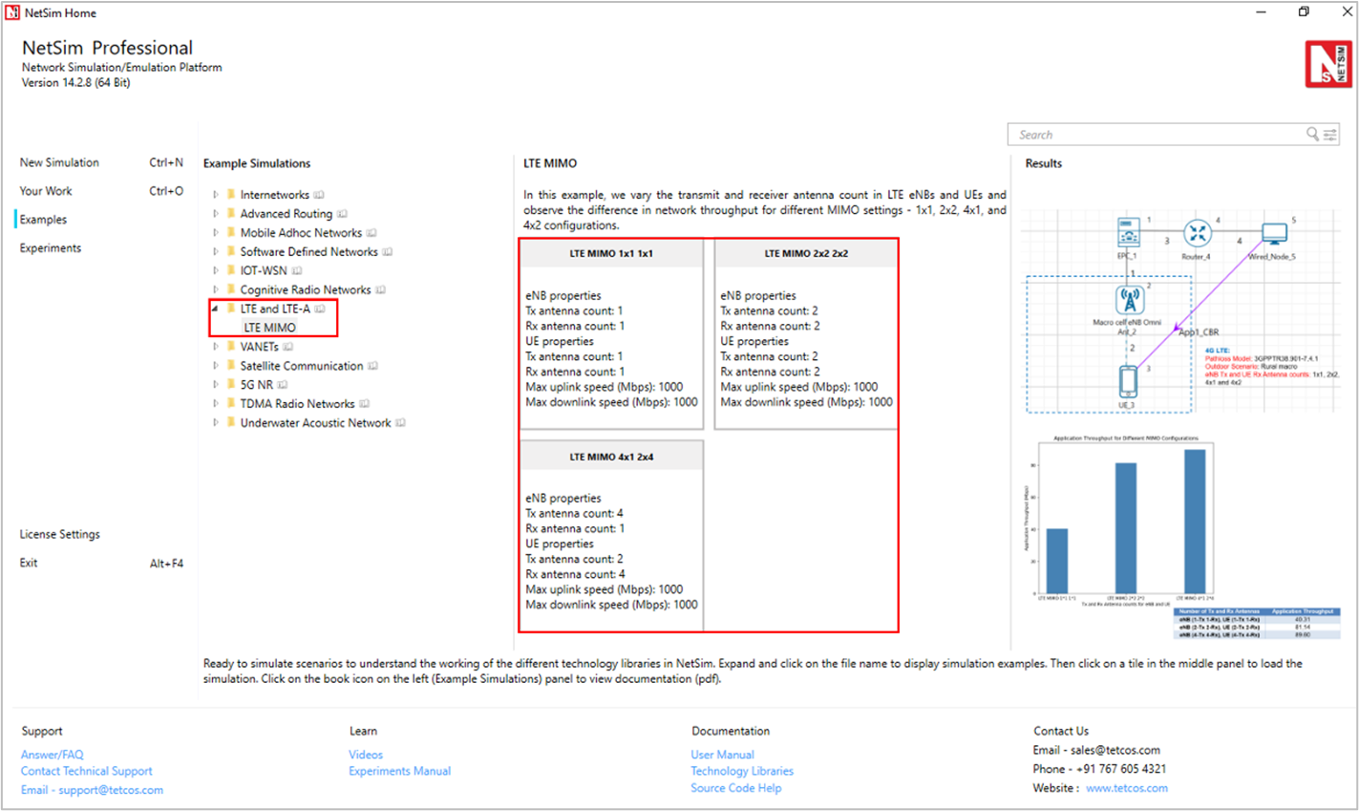Open the User Manual link
The height and width of the screenshot is (811, 1359).
pyautogui.click(x=722, y=755)
